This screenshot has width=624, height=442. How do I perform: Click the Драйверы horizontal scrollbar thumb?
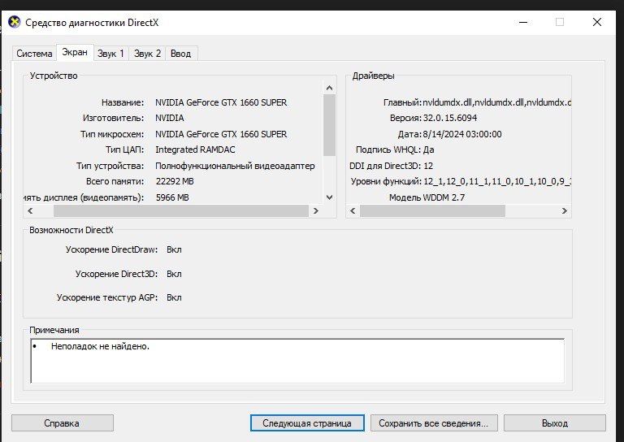(432, 211)
